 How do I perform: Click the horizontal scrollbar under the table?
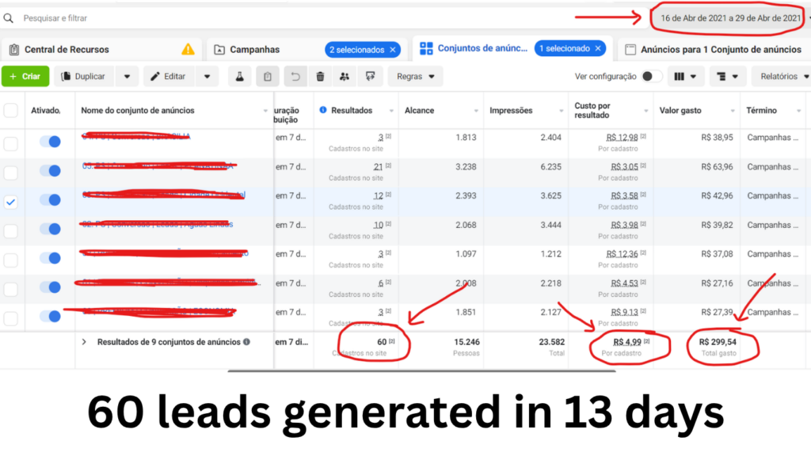point(421,370)
